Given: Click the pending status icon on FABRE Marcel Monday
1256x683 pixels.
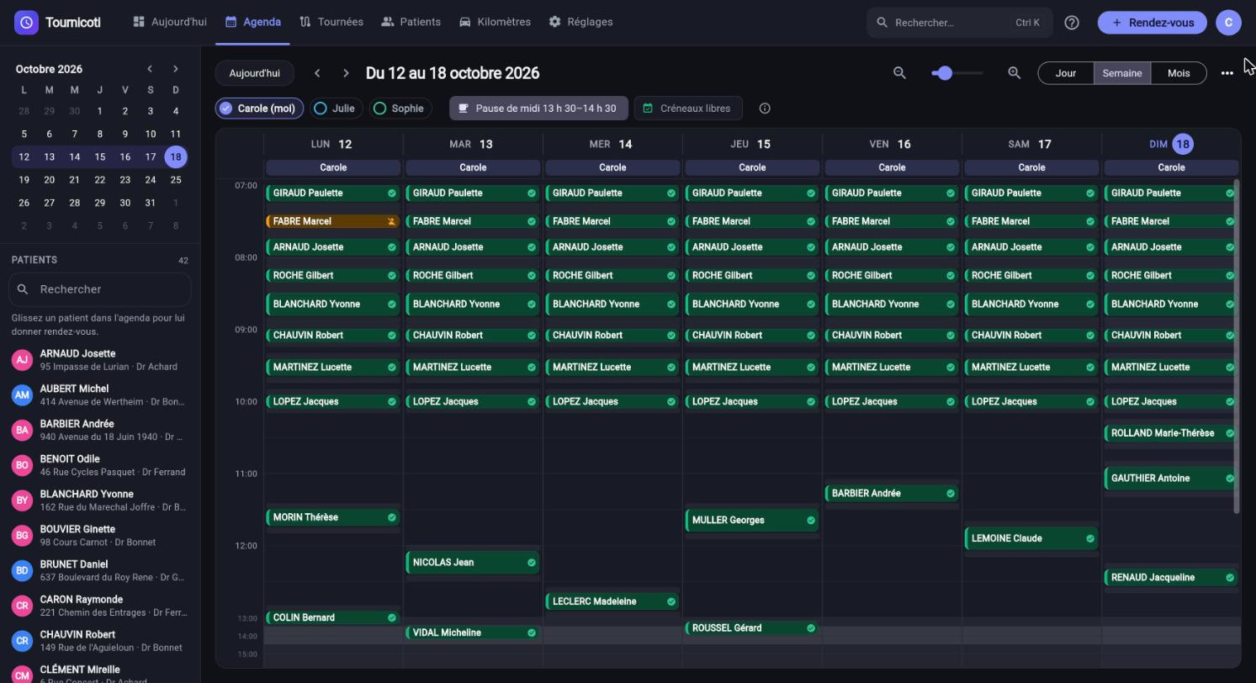Looking at the screenshot, I should pos(391,222).
